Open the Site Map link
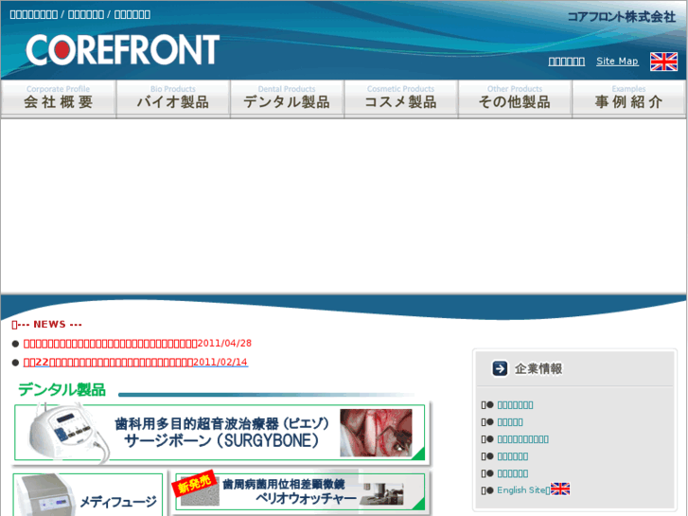The image size is (688, 516). [617, 61]
